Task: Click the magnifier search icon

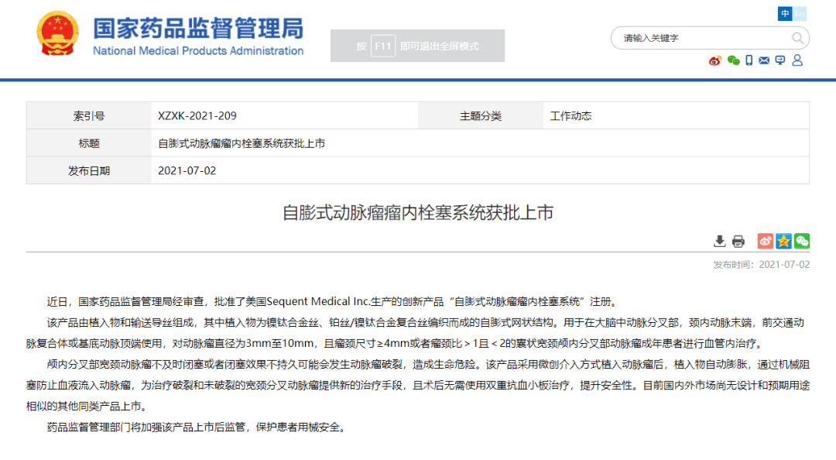Action: [x=797, y=38]
